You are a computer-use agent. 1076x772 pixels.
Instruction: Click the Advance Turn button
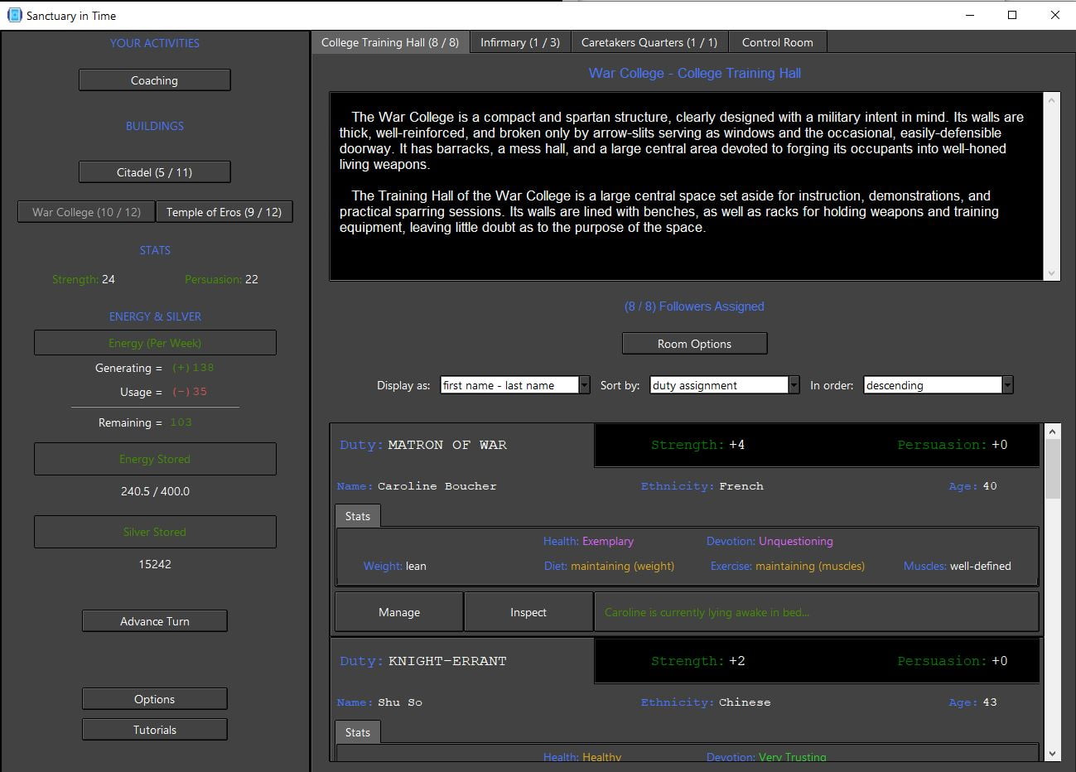click(154, 621)
